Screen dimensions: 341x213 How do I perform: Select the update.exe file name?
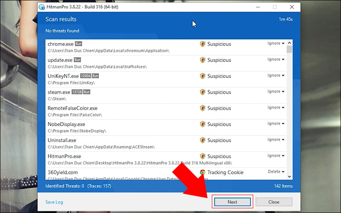pos(60,60)
